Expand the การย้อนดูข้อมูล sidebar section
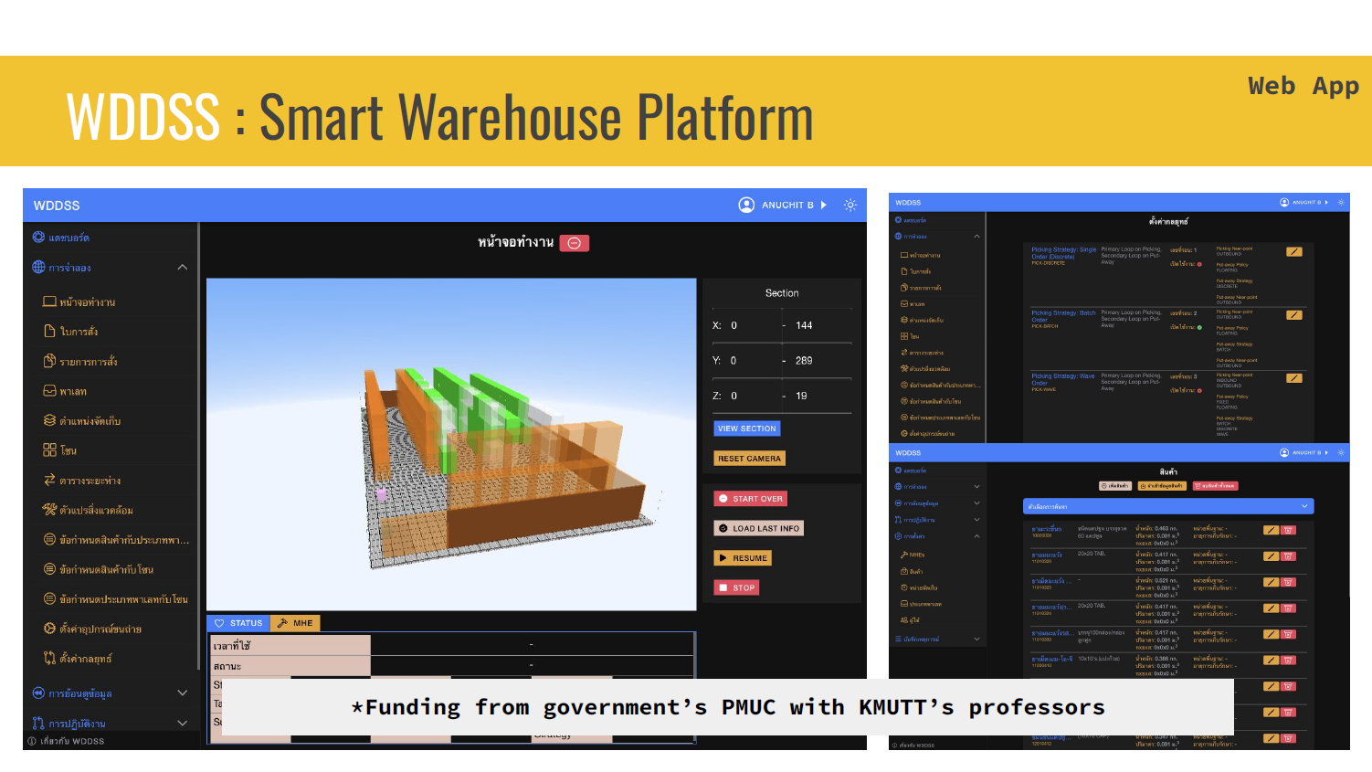The height and width of the screenshot is (772, 1372). [x=183, y=693]
